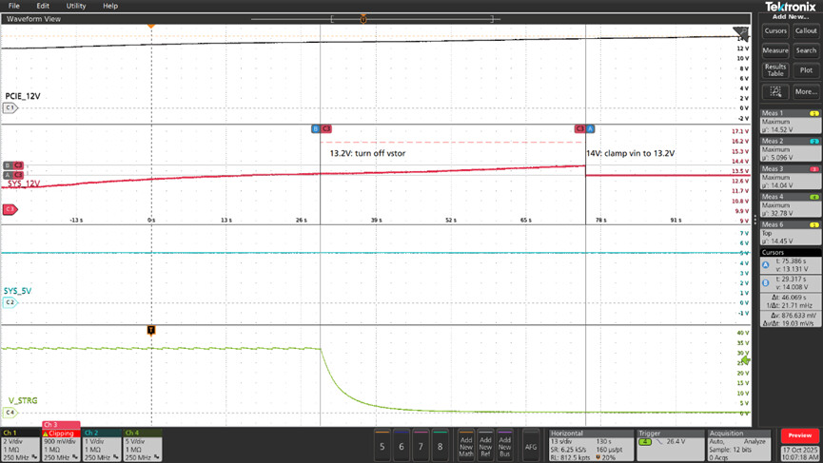This screenshot has height=463, width=823.
Task: Enable channel 8 input
Action: (x=440, y=445)
